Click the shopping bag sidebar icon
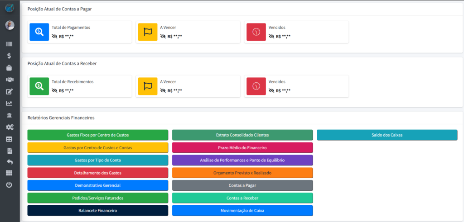The width and height of the screenshot is (464, 222). tap(10, 68)
